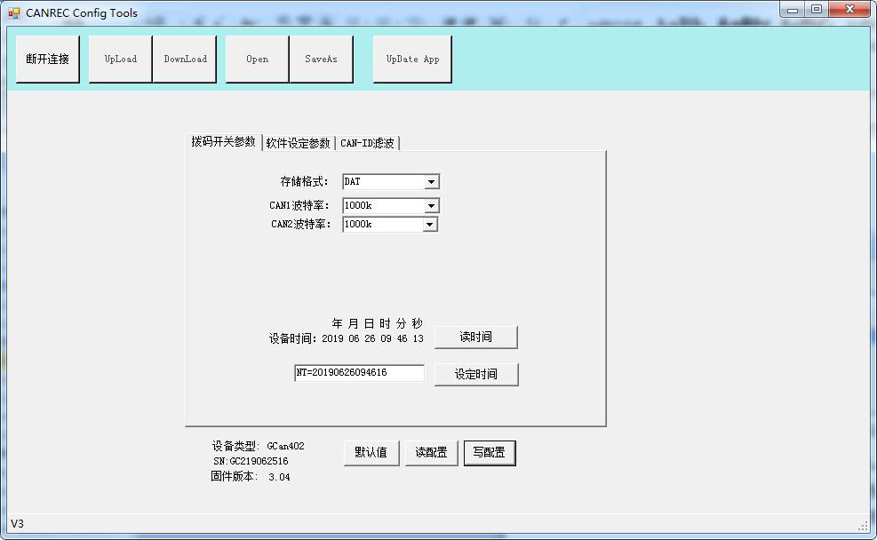Click the 设定时间 set time button
Viewport: 877px width, 540px height.
pos(475,375)
